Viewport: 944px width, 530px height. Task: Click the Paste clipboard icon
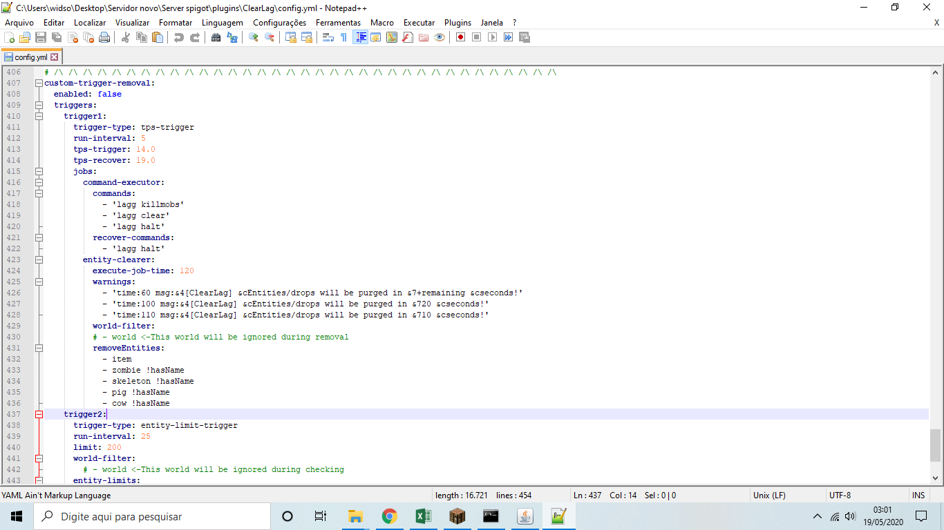[x=158, y=37]
